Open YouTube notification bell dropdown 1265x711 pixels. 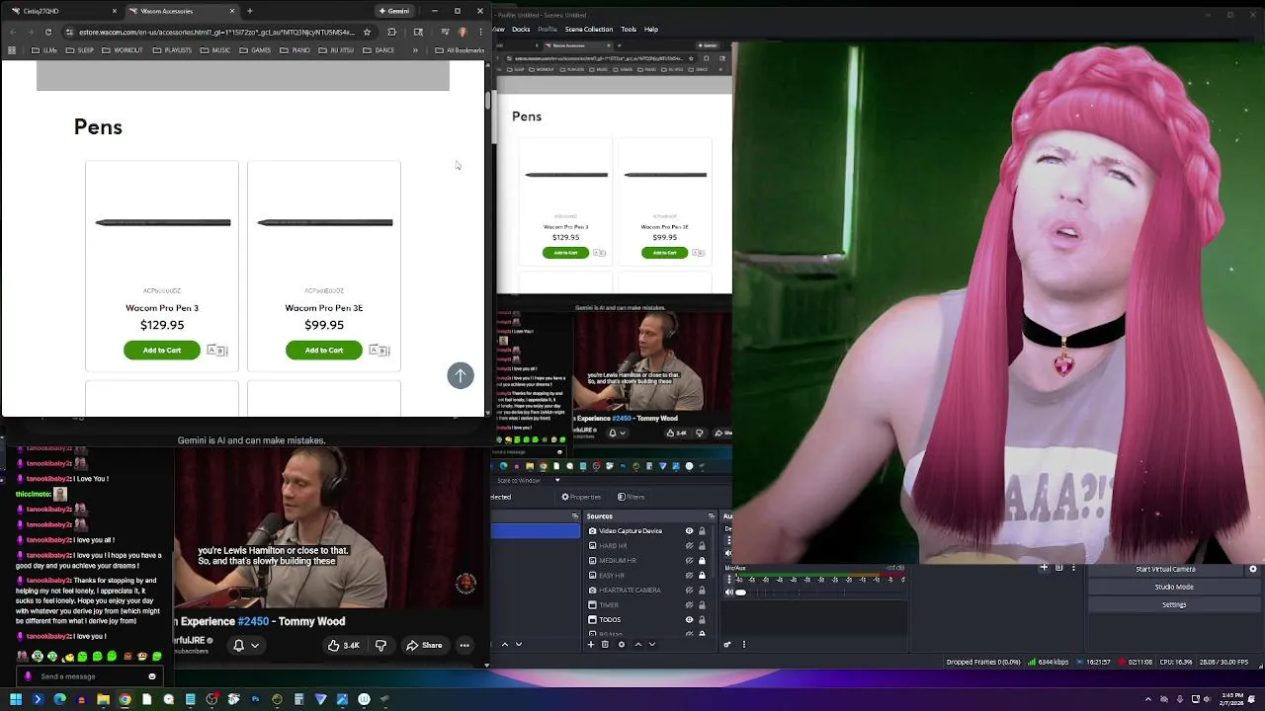245,646
